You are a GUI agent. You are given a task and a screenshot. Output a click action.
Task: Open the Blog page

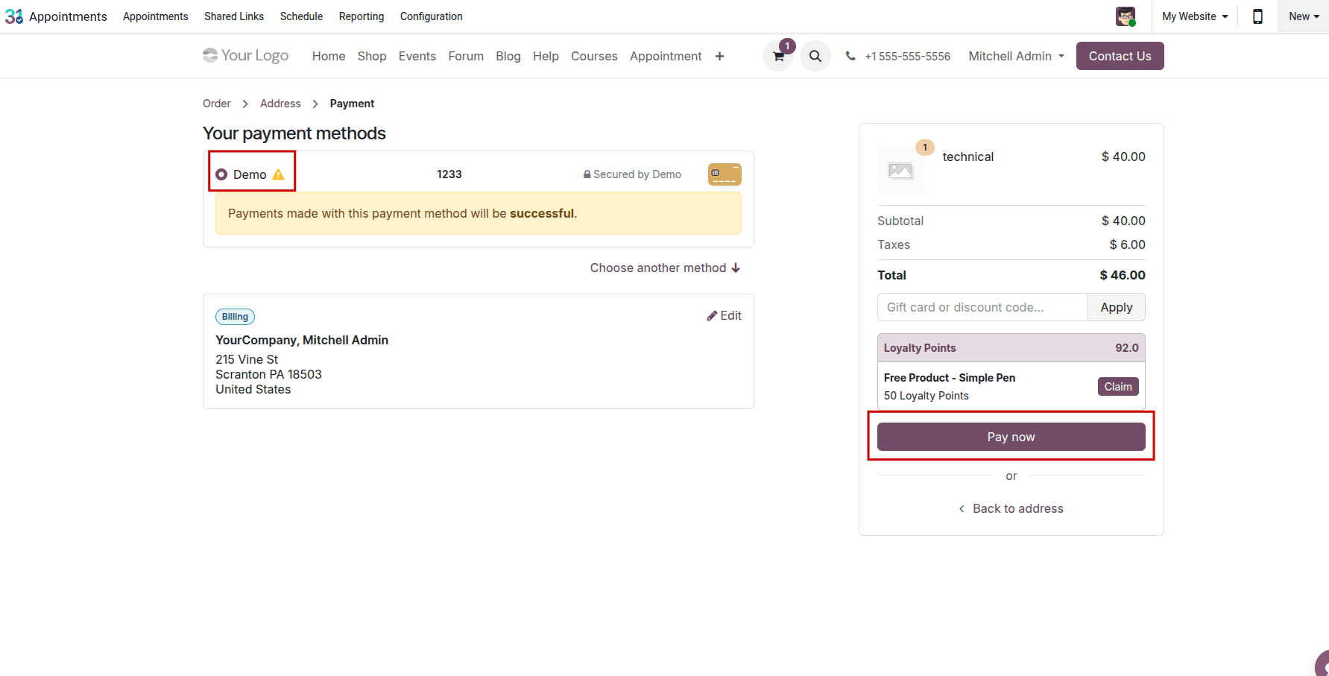pos(508,56)
